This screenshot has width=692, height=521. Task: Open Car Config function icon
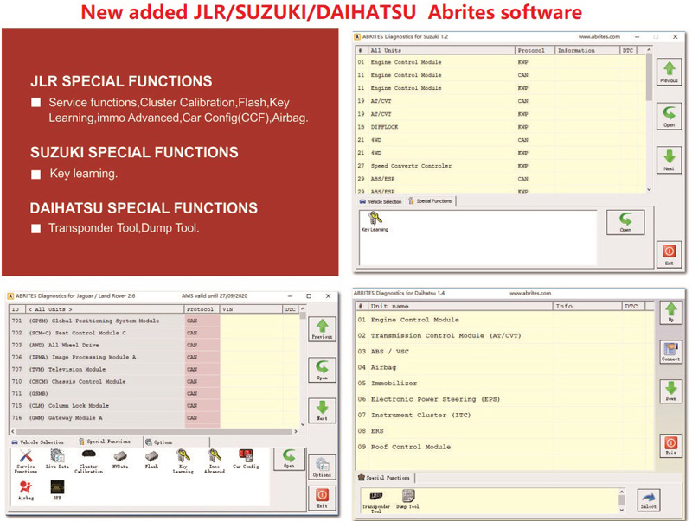(246, 459)
